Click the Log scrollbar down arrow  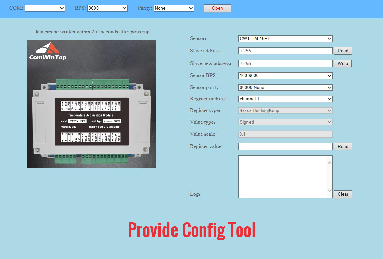[x=329, y=190]
